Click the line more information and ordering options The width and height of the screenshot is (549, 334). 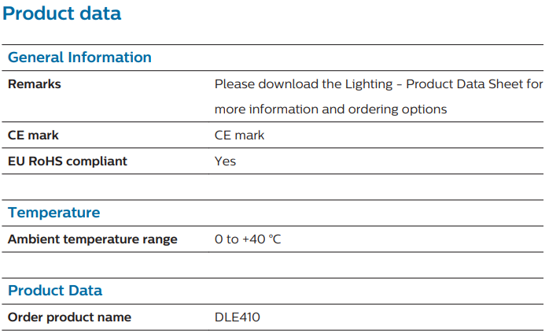[330, 109]
